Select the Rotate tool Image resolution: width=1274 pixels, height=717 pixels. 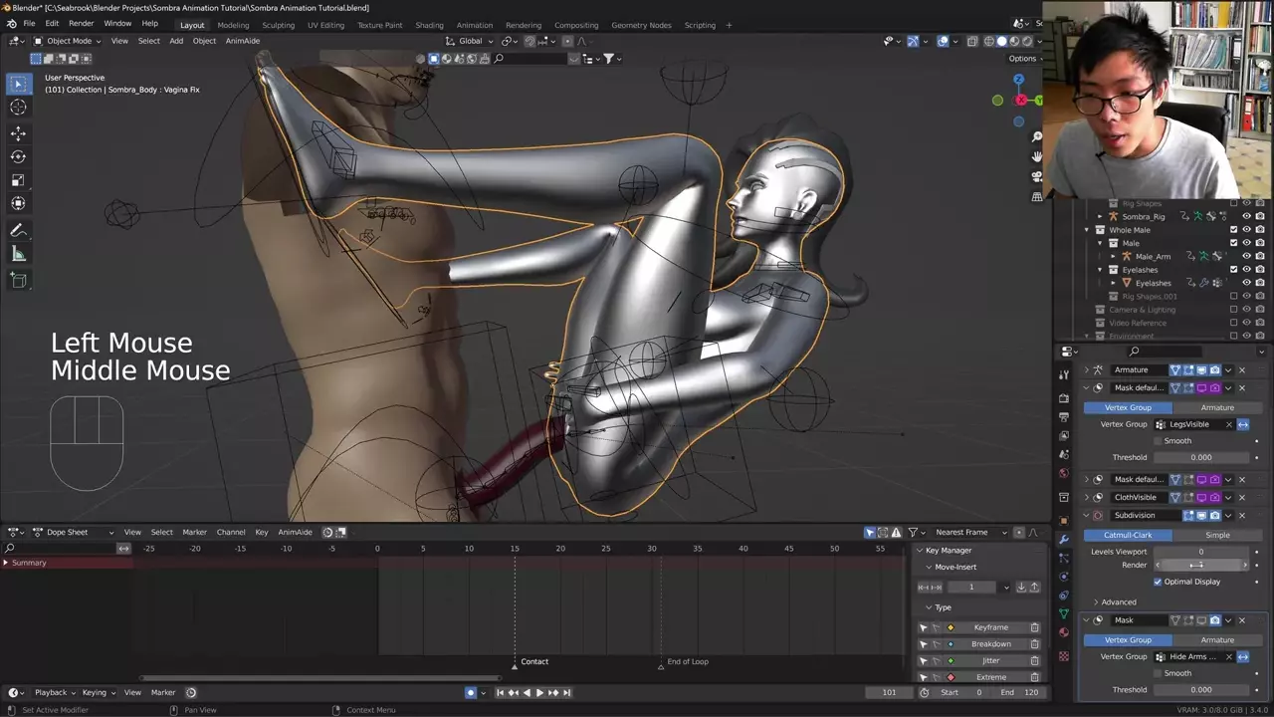click(18, 156)
